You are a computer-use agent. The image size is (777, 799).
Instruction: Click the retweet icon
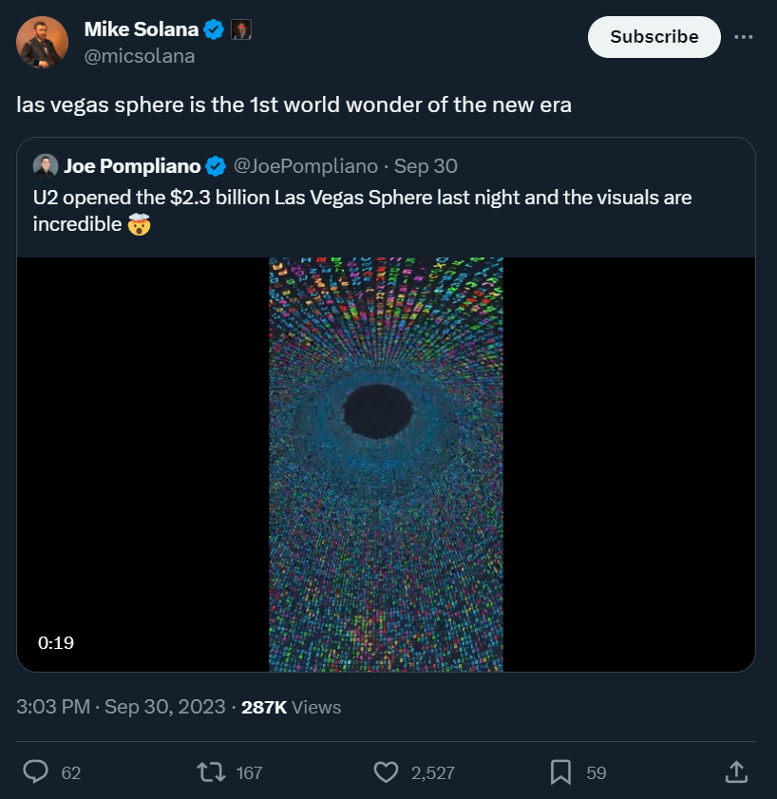click(x=205, y=772)
